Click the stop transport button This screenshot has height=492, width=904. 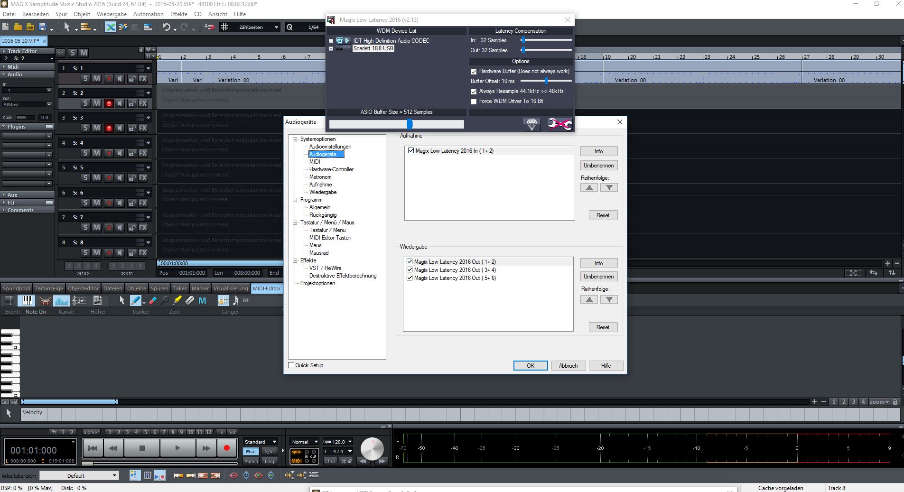coord(142,448)
